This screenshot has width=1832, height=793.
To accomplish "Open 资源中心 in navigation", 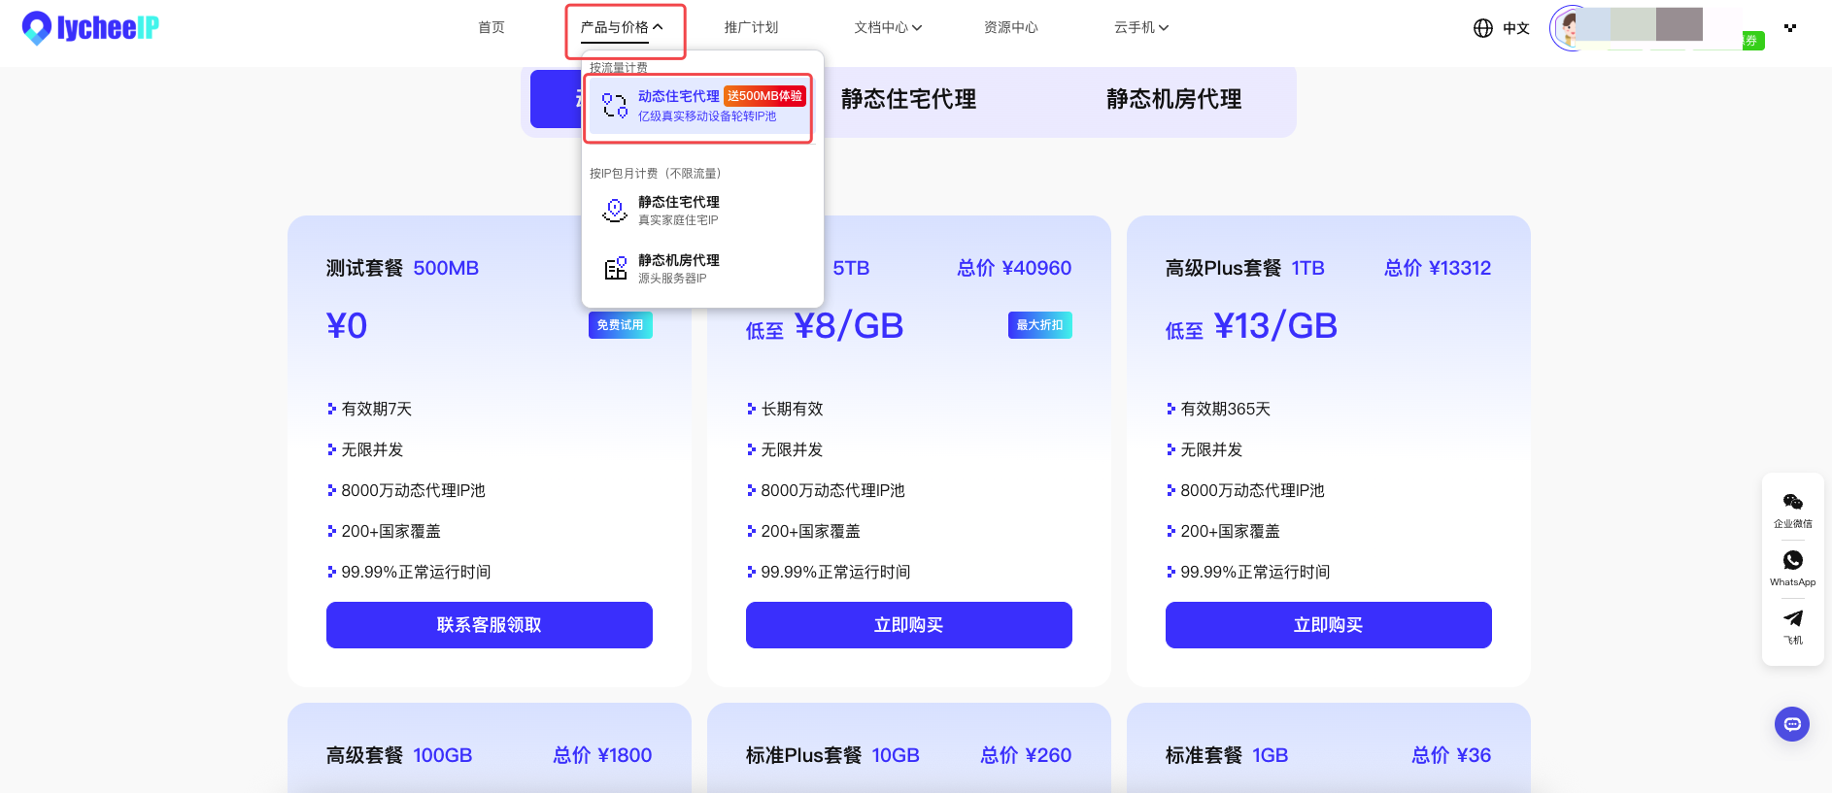I will (1011, 27).
